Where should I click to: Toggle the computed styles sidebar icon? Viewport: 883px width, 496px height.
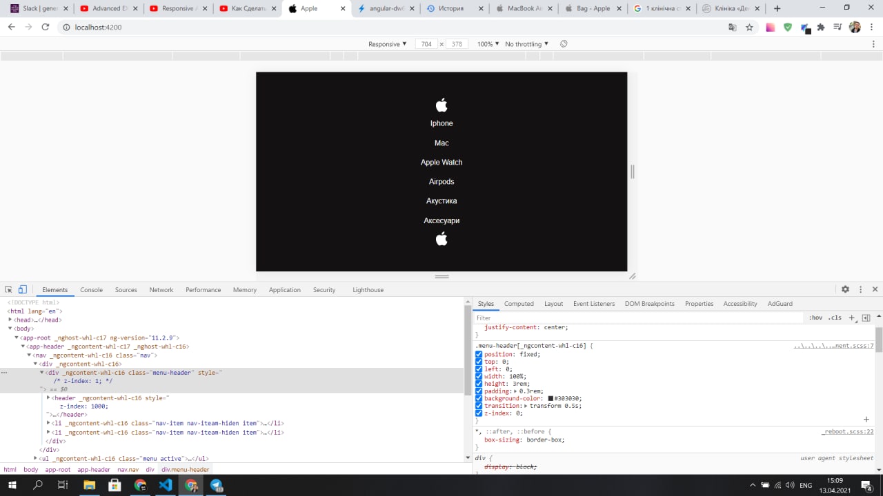coord(866,318)
